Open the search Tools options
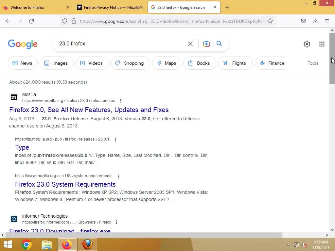The width and height of the screenshot is (335, 251). coord(313,63)
